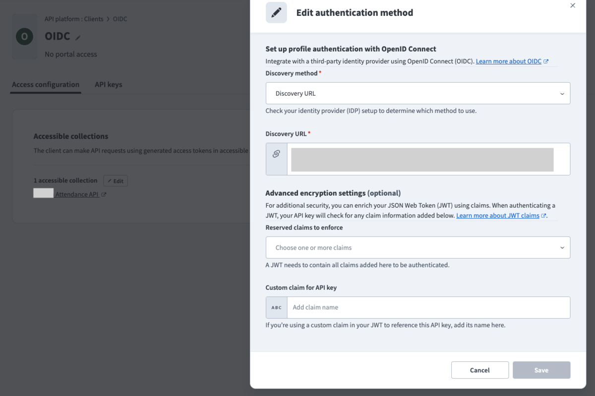Click pencil icon next to OIDC title
595x396 pixels.
(x=78, y=37)
